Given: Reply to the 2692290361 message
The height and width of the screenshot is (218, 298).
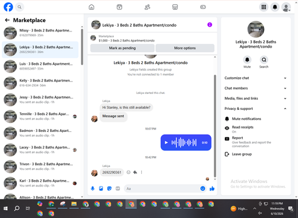Looking at the screenshot, I should pyautogui.click(x=135, y=172).
